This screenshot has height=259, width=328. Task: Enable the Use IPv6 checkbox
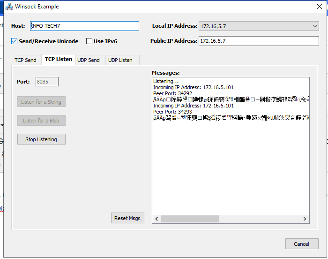tap(89, 41)
